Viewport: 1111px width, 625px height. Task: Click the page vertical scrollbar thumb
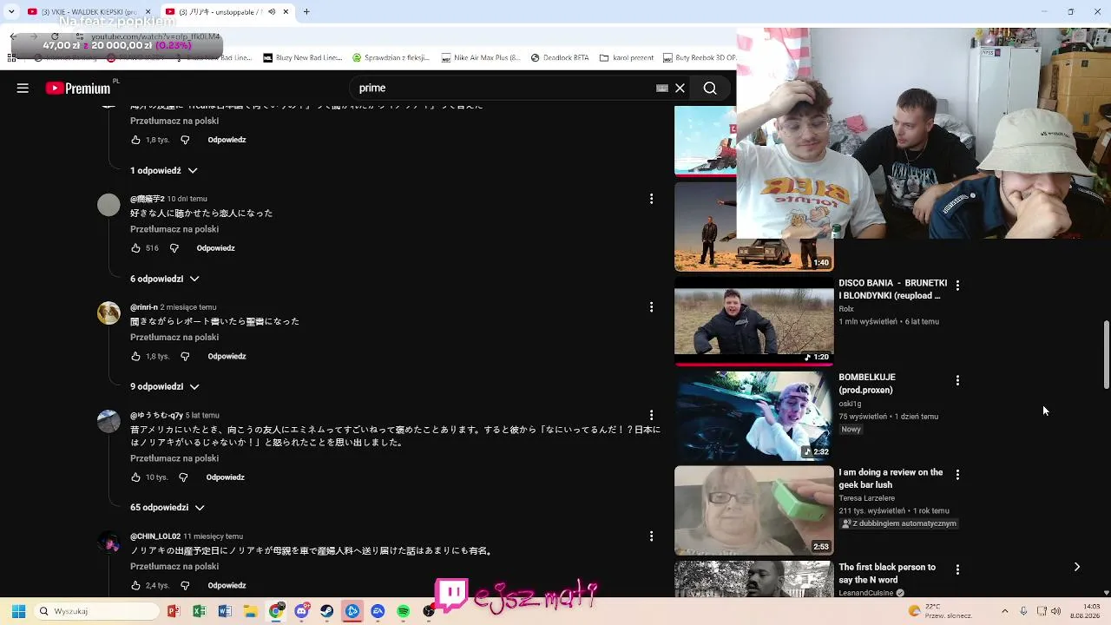tap(1106, 355)
